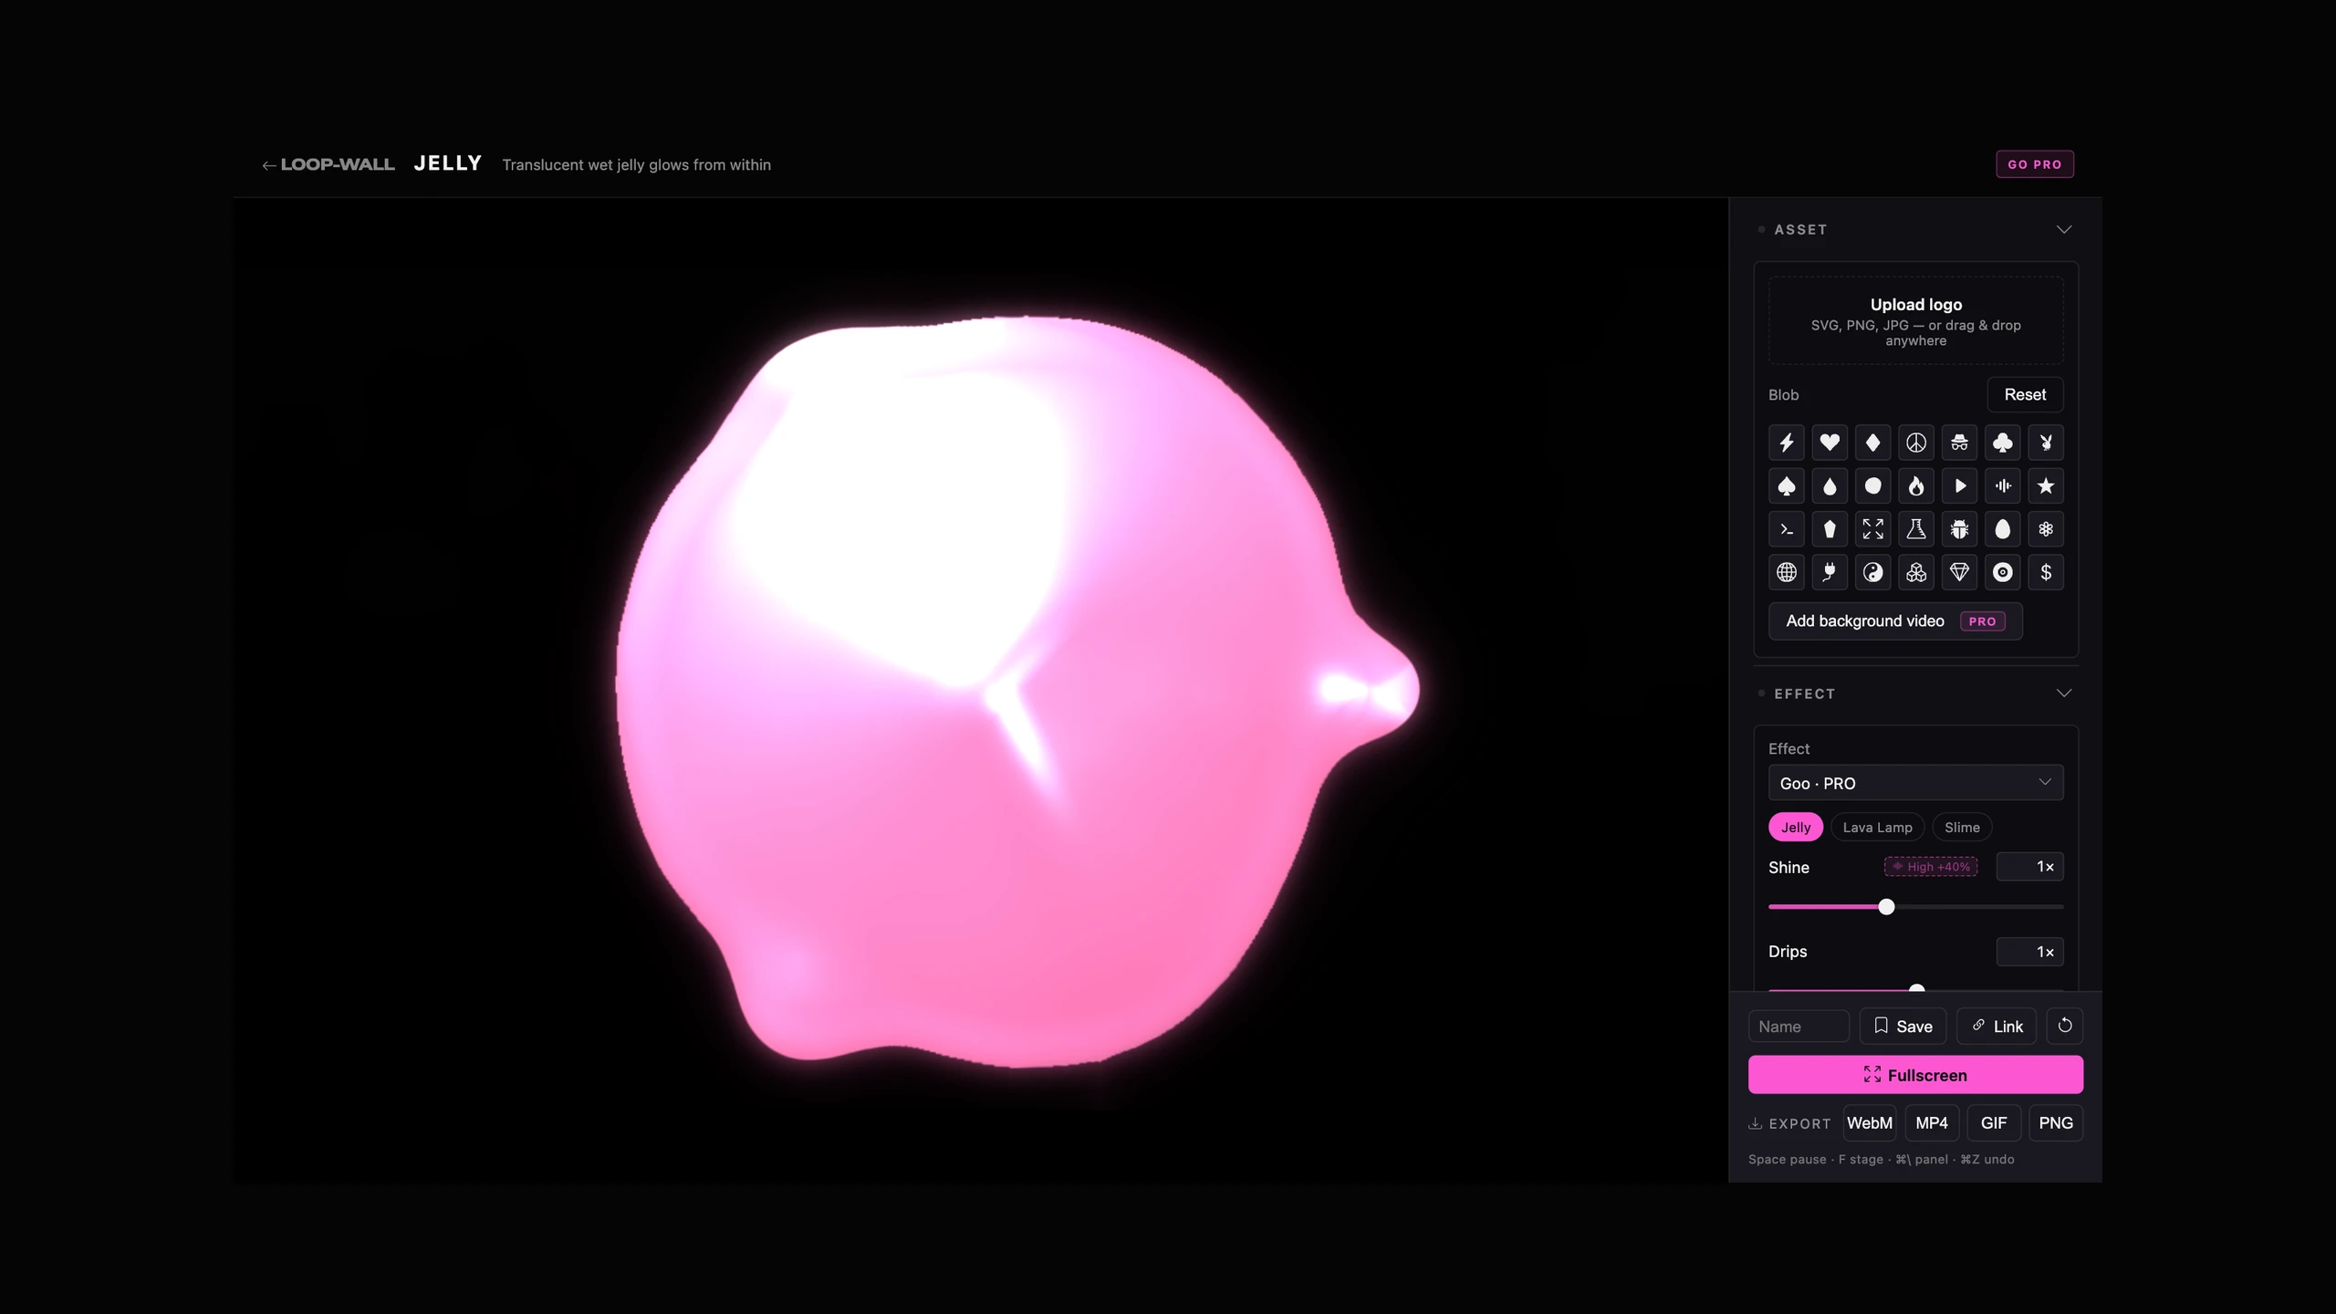Choose the club suit shape
Screen dimensions: 2336x1314
(2003, 443)
